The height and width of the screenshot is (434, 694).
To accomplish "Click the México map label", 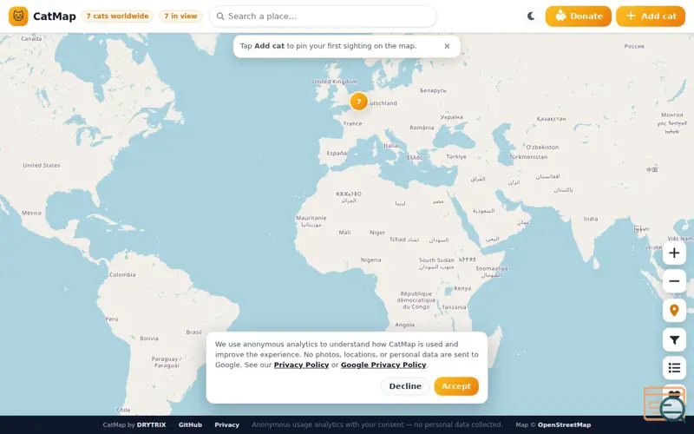I will click(31, 213).
